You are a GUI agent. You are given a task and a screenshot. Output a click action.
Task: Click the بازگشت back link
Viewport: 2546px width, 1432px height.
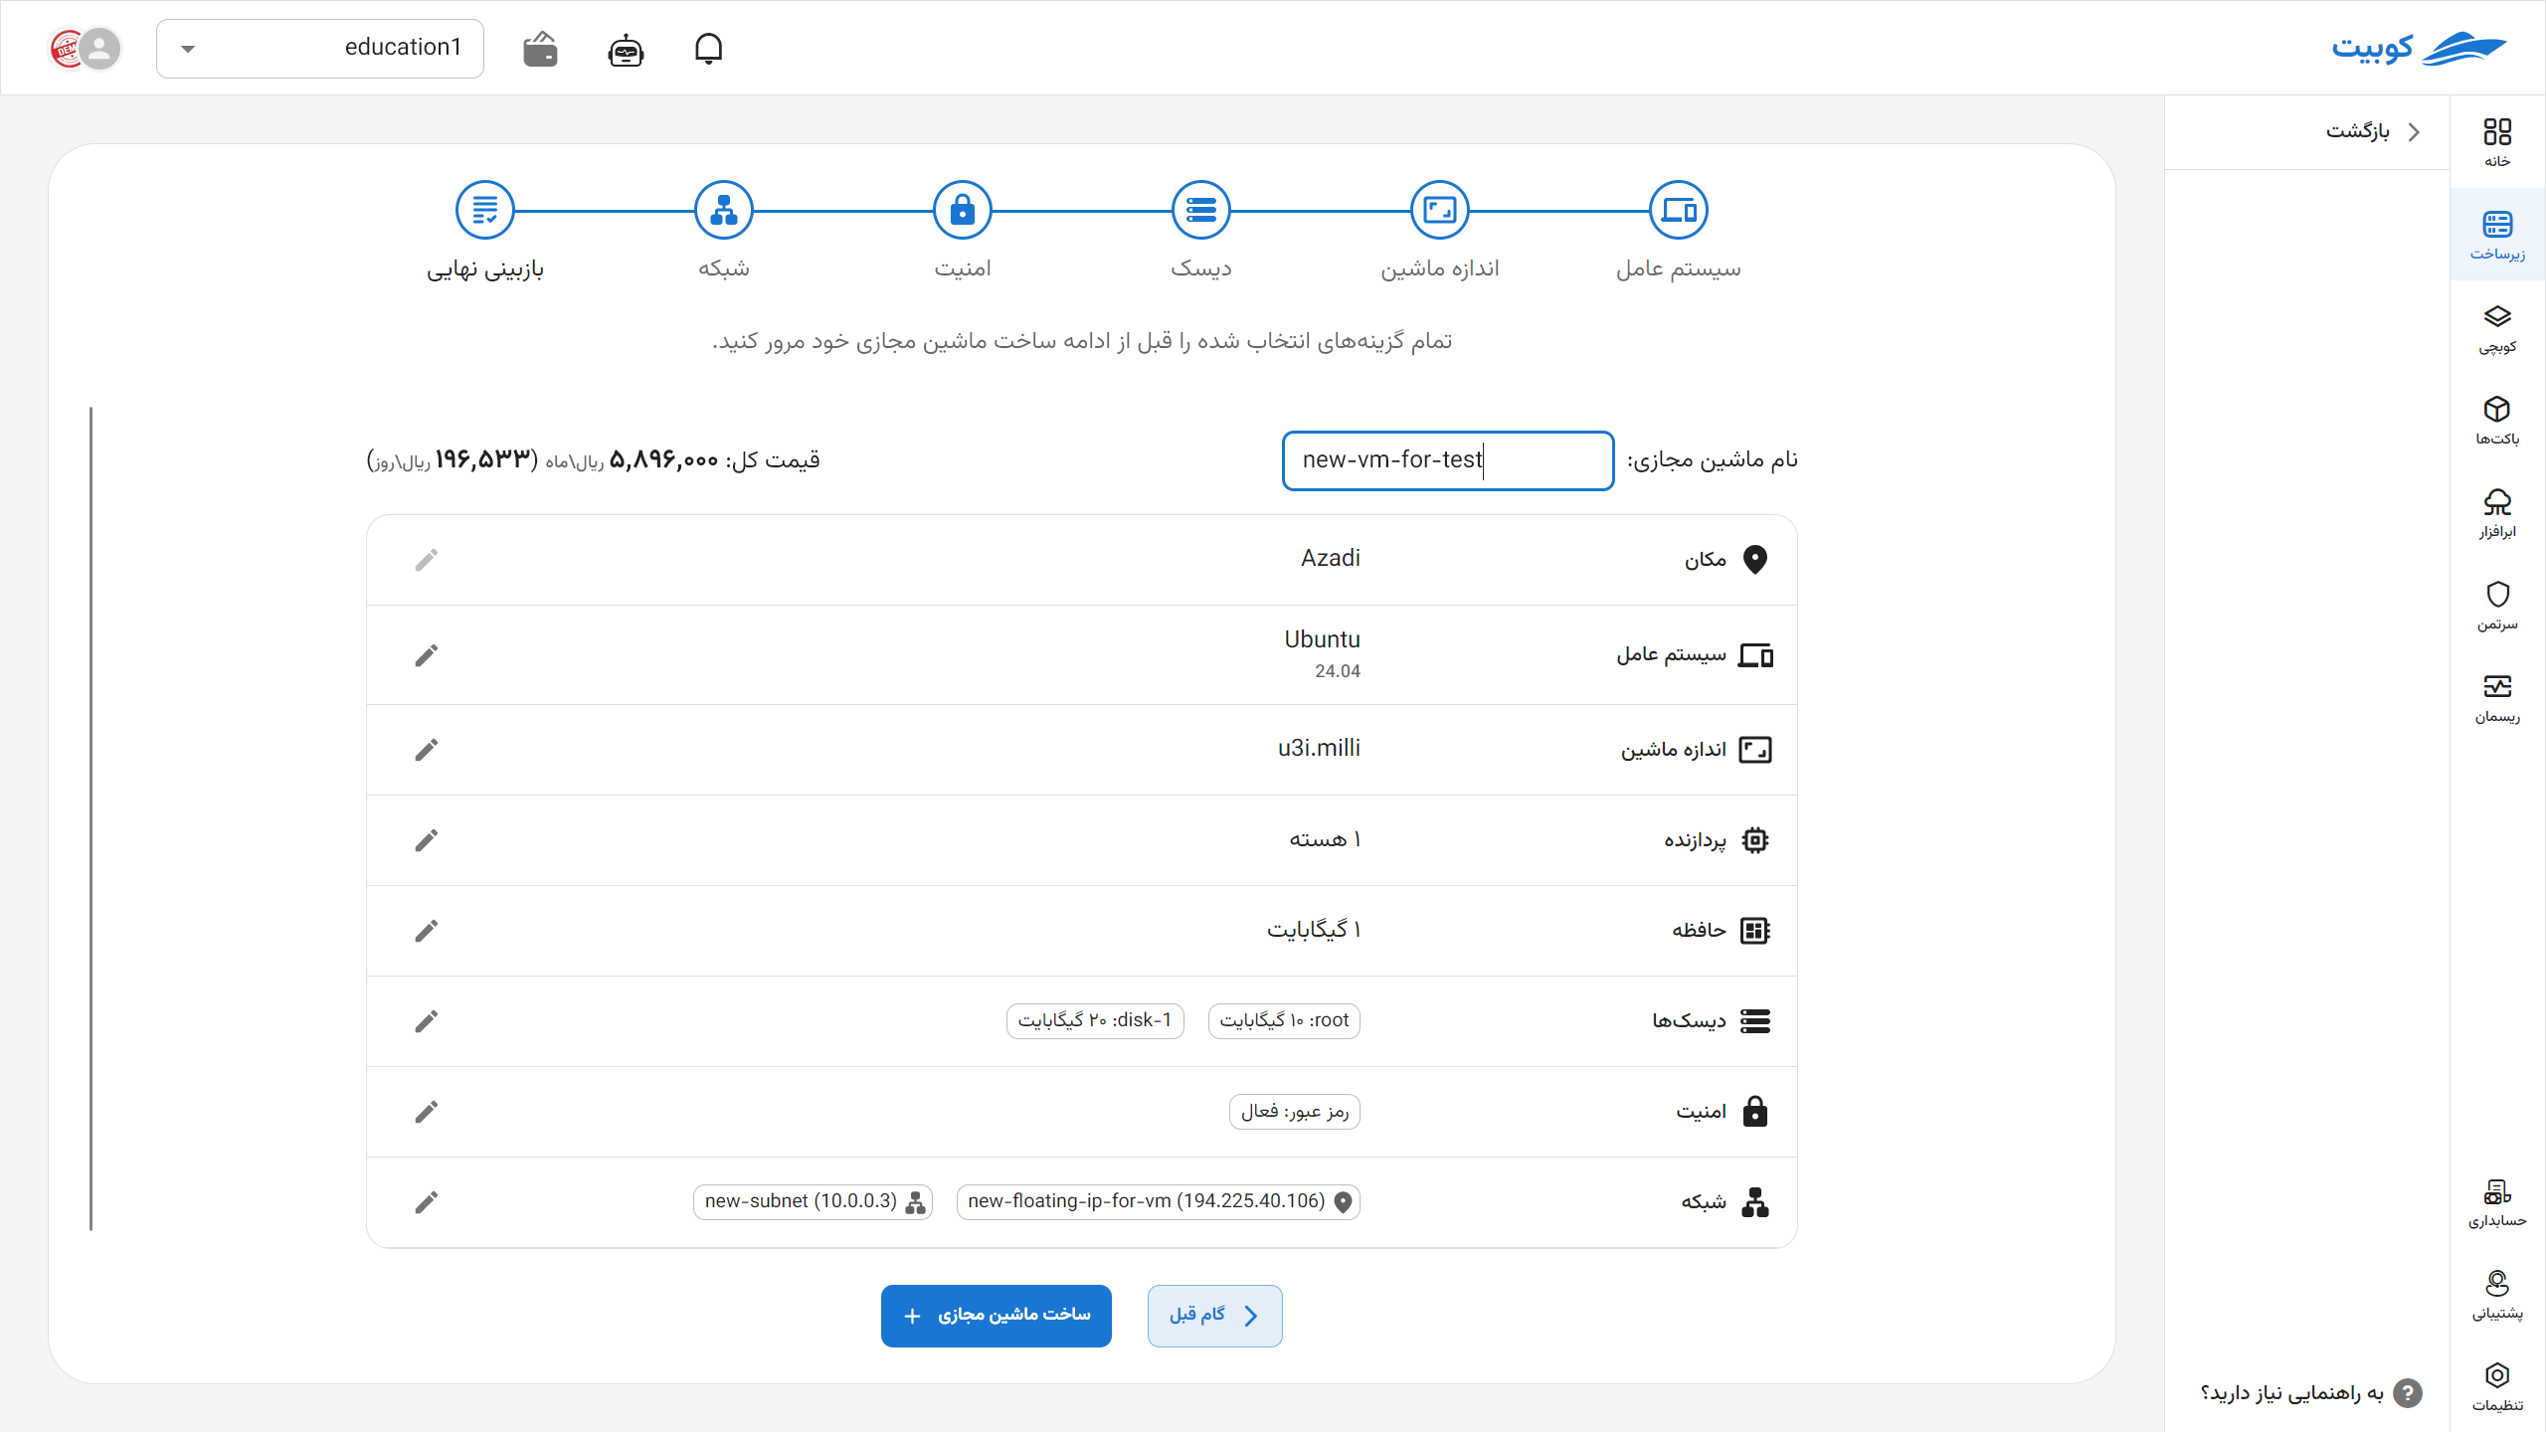(2372, 131)
